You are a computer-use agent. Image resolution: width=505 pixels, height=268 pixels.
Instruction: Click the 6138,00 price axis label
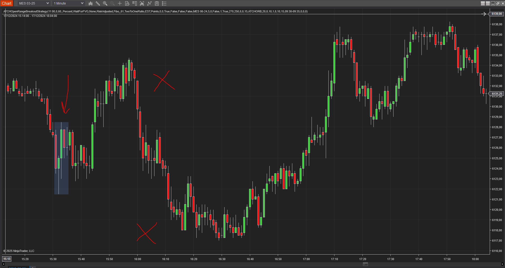[497, 24]
